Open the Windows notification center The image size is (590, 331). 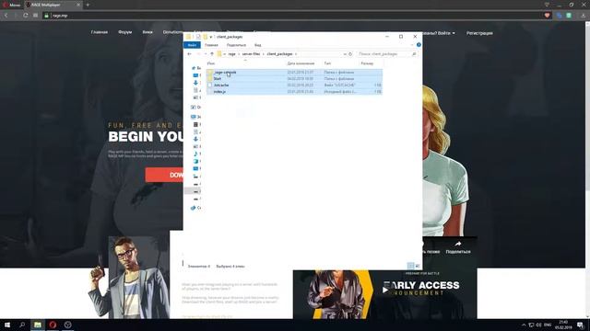(x=581, y=325)
